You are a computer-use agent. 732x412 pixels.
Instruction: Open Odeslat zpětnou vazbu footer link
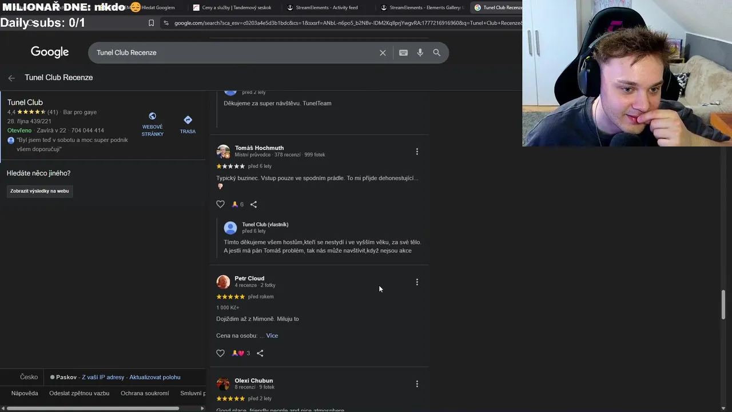coord(79,393)
